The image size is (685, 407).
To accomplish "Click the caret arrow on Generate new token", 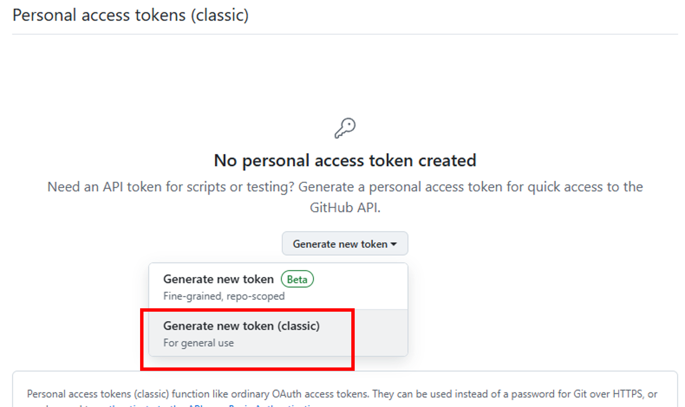I will pos(394,244).
